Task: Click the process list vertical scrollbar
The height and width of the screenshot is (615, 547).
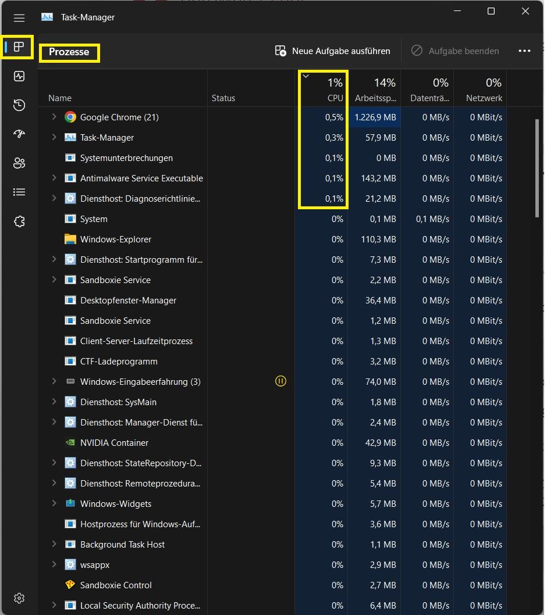Action: coord(537,168)
